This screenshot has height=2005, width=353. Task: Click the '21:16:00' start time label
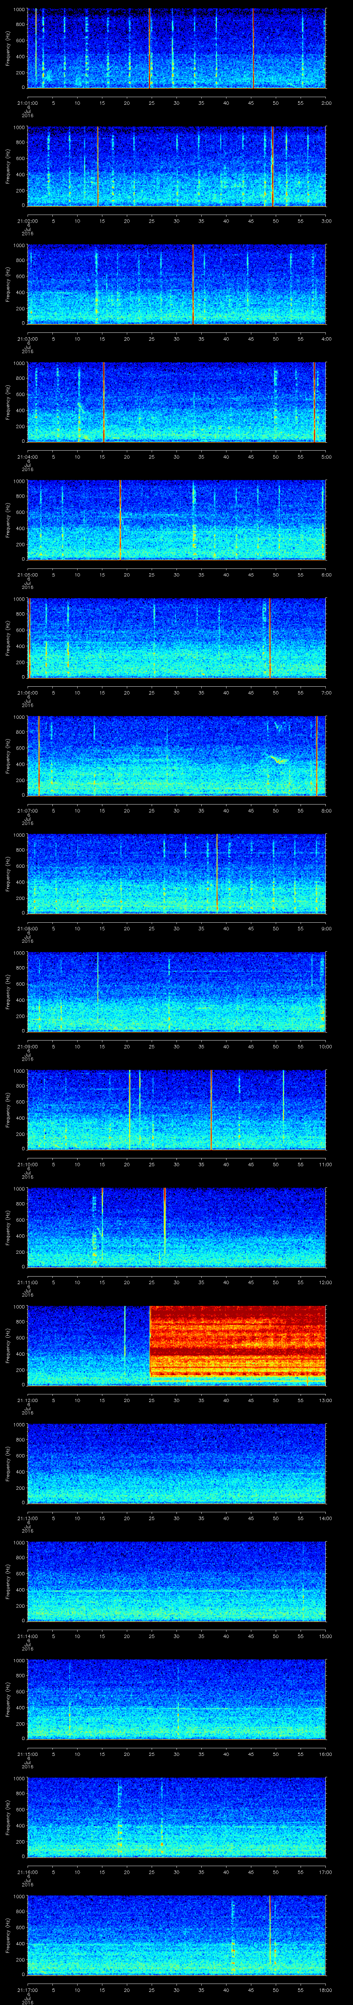tap(27, 1872)
